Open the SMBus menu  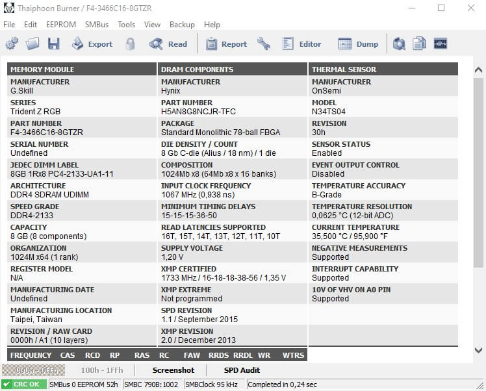97,25
